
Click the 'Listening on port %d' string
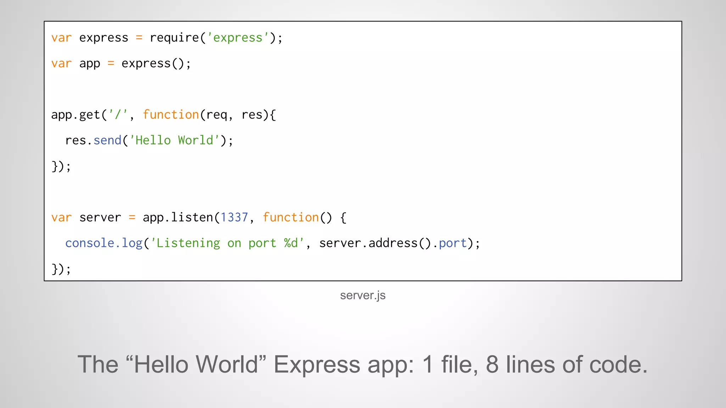click(227, 243)
